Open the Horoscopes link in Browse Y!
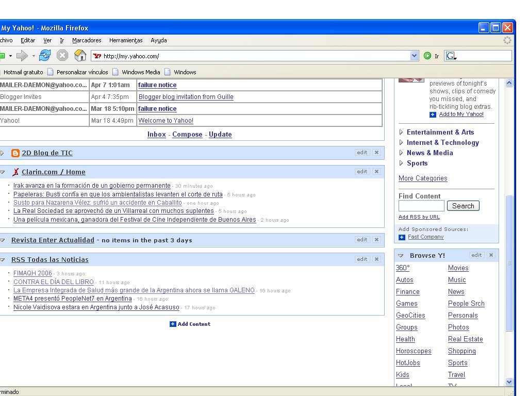The image size is (528, 396). [414, 351]
